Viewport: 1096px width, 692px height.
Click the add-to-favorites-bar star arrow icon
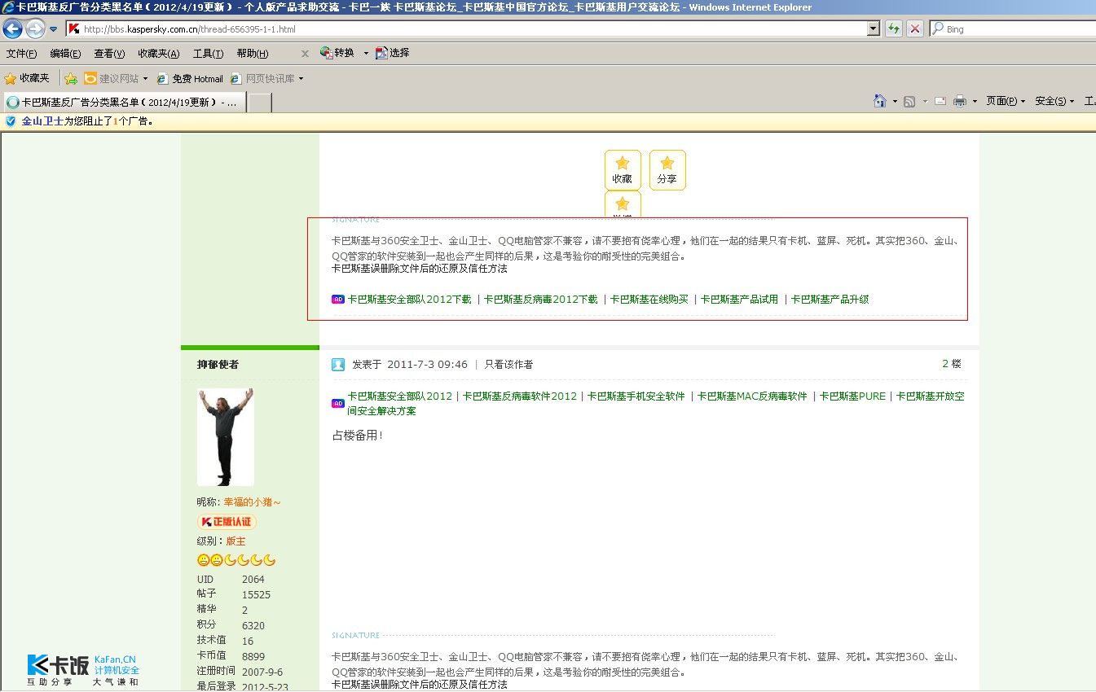(71, 78)
